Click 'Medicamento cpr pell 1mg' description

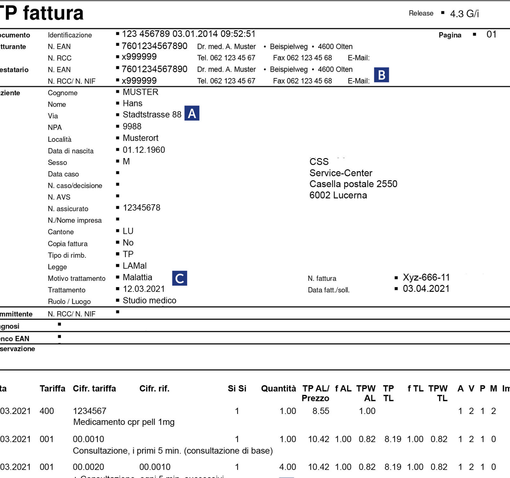click(124, 422)
